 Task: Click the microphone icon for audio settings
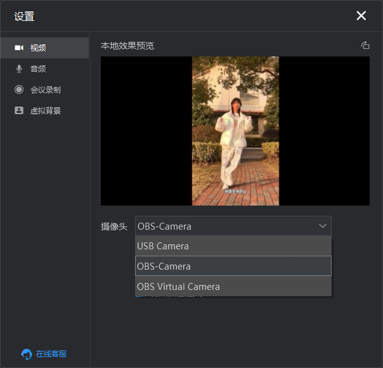tap(19, 69)
